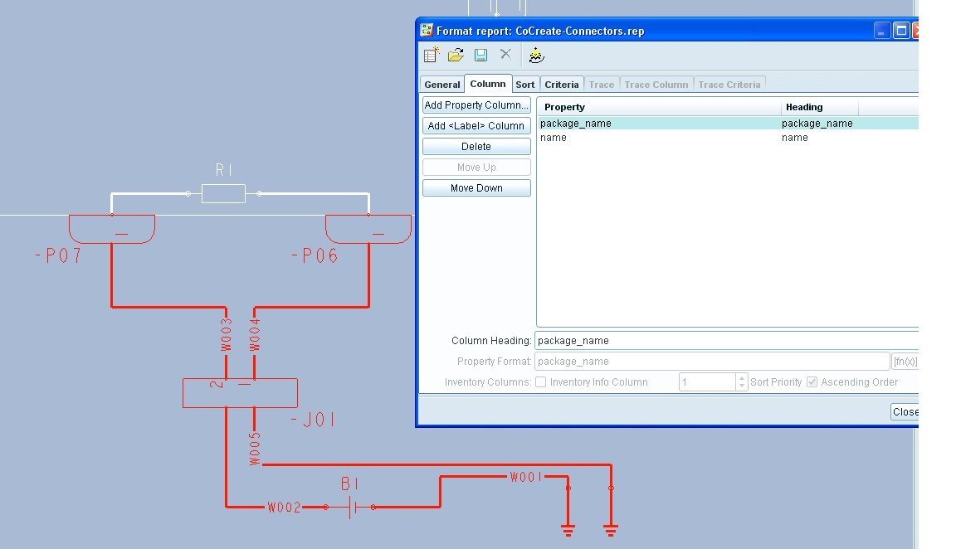956x549 pixels.
Task: Click Add <Label> Column button
Action: point(476,125)
